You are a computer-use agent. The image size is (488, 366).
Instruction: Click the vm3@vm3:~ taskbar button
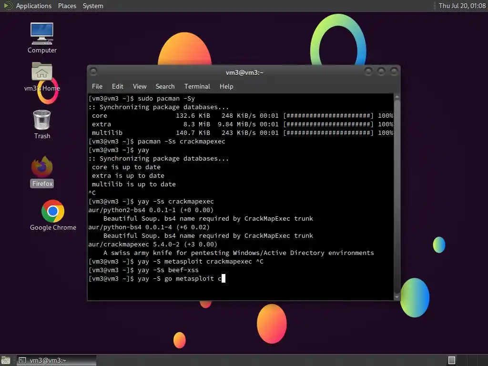56,360
